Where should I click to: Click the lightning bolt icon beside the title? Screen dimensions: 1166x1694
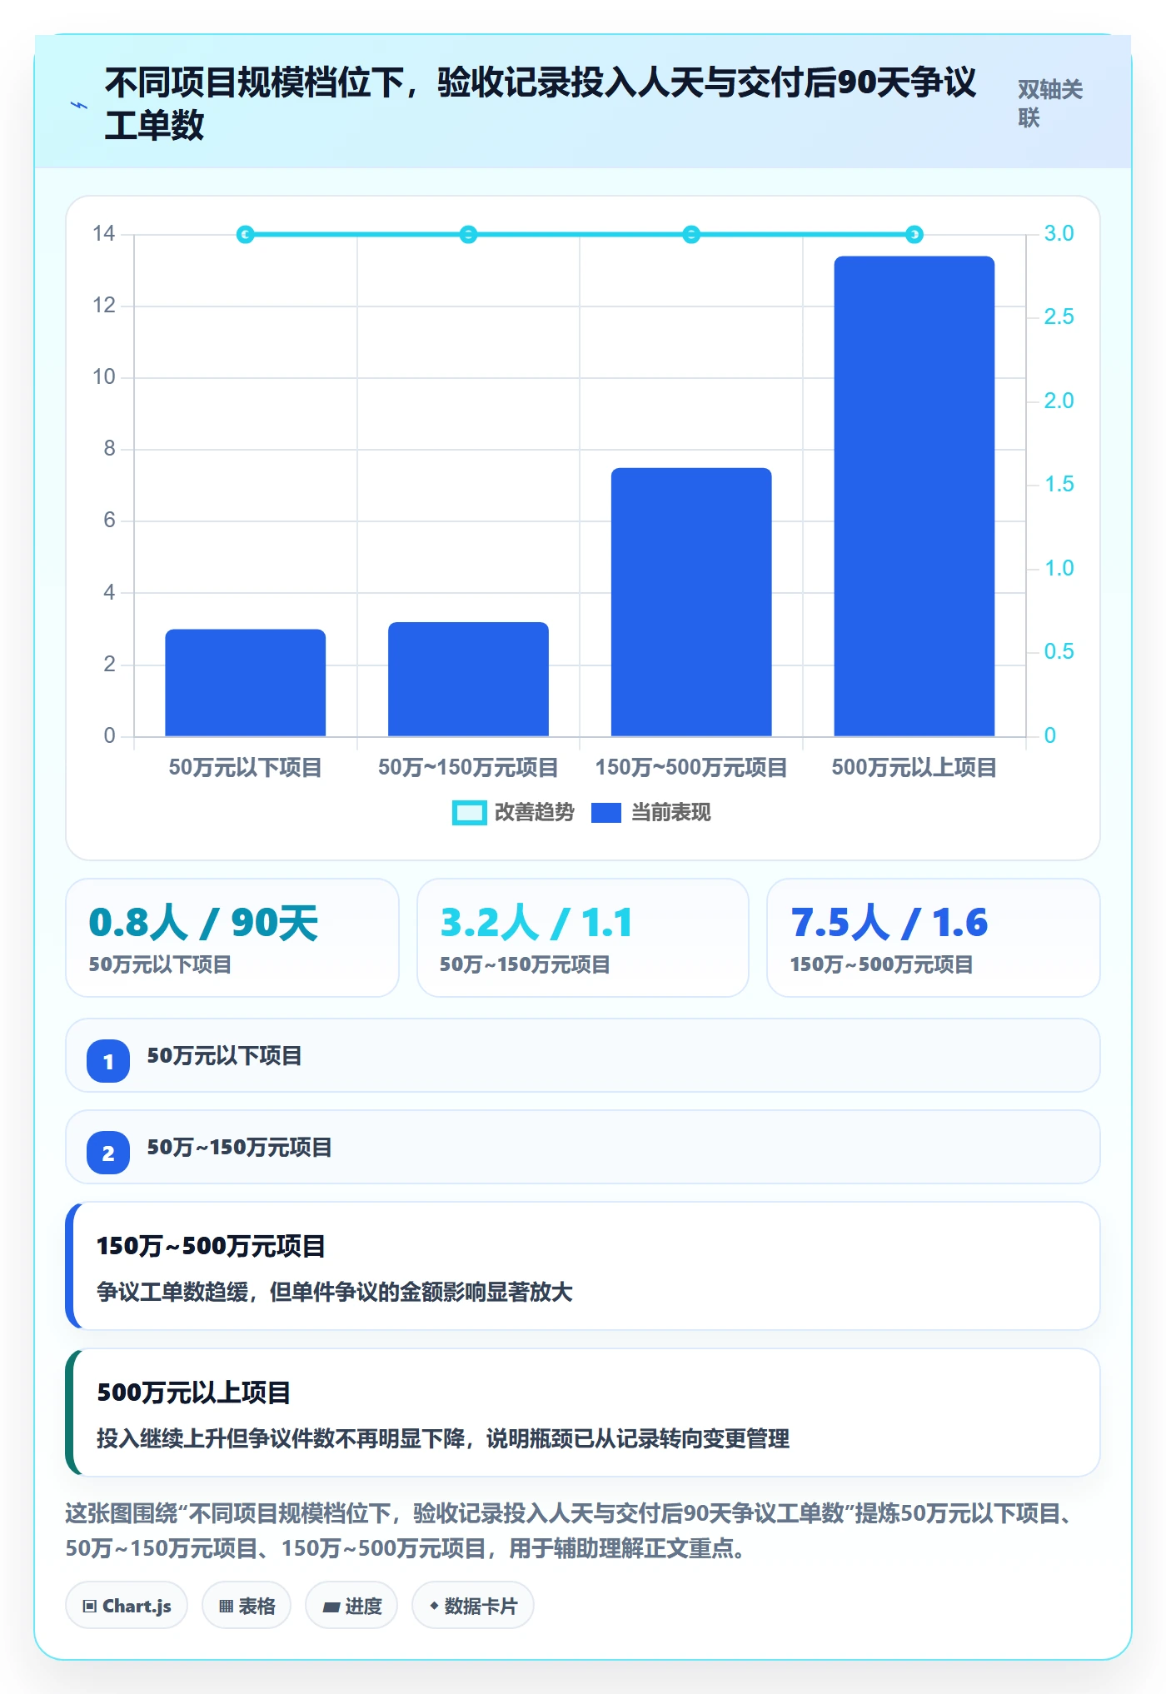tap(79, 105)
